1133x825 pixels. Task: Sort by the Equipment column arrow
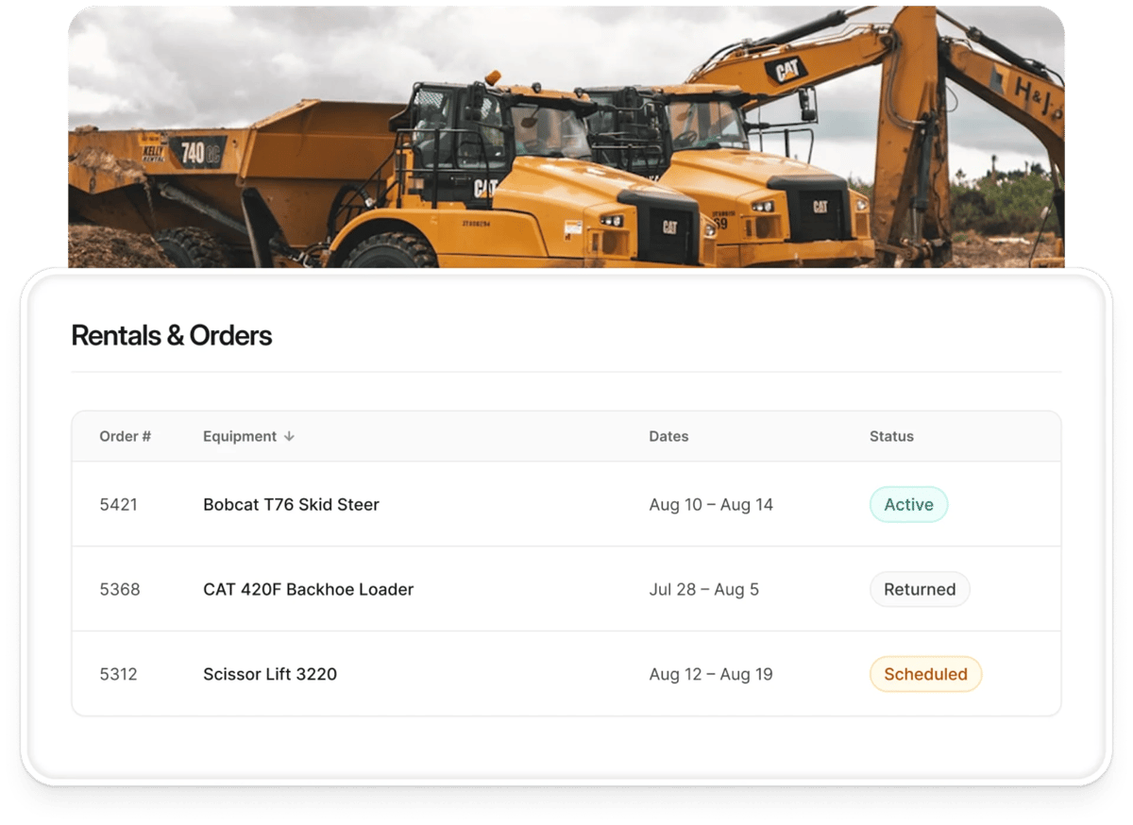[x=289, y=436]
